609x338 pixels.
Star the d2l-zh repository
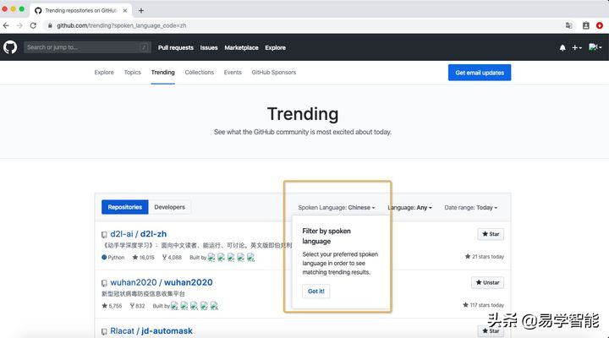[491, 234]
